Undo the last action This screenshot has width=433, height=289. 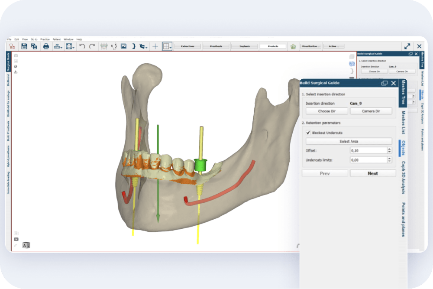(82, 46)
